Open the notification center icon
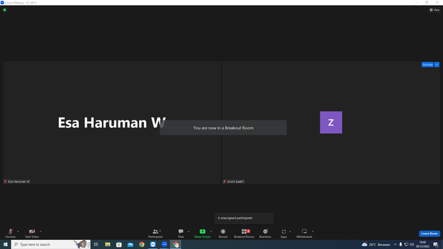 435,244
